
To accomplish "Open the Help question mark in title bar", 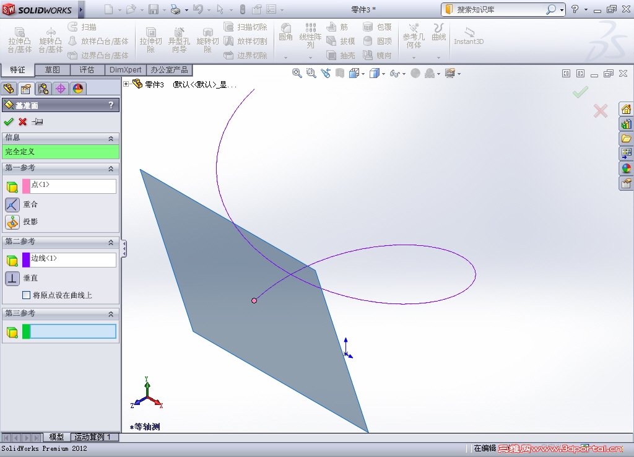I will tap(575, 9).
